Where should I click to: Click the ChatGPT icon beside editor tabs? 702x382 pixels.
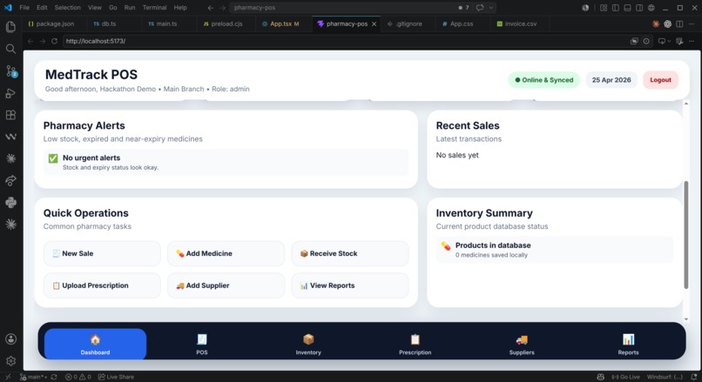[667, 23]
